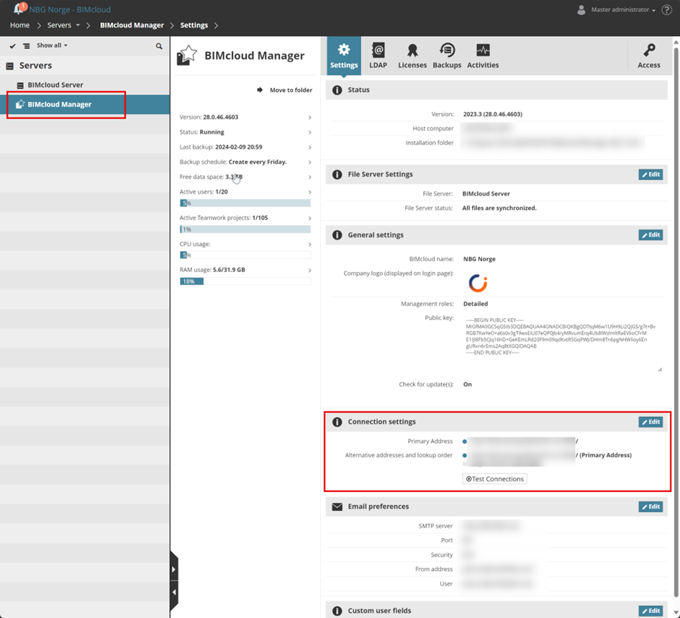The image size is (680, 618).
Task: Open the Activities pulse monitor icon
Action: tap(483, 50)
